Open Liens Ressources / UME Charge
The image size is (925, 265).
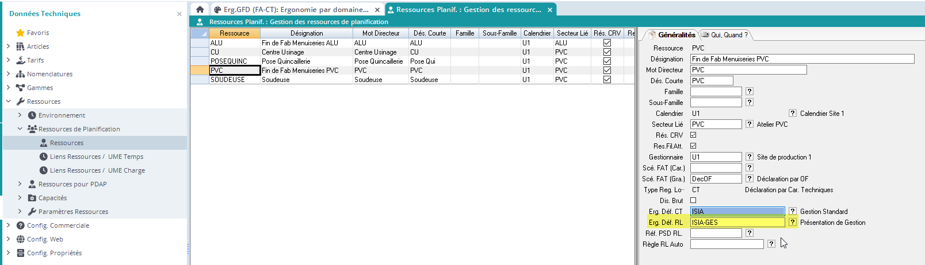97,170
